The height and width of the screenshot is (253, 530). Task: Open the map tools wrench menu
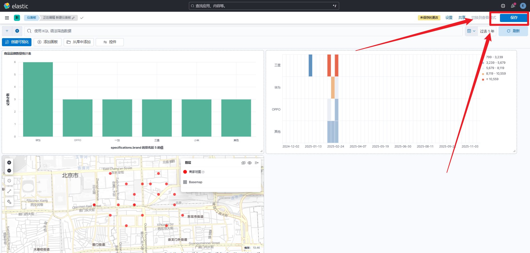pyautogui.click(x=9, y=202)
